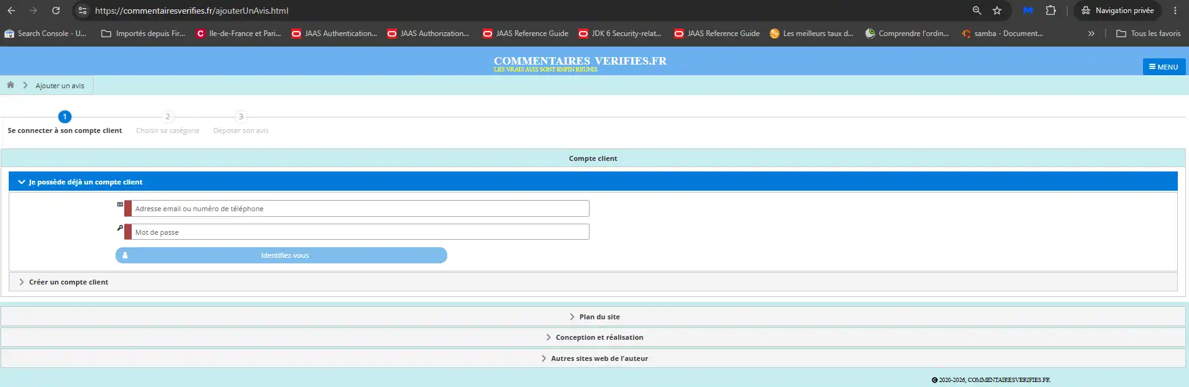Image resolution: width=1189 pixels, height=387 pixels.
Task: Open the browser extensions puzzle icon
Action: coord(1050,11)
